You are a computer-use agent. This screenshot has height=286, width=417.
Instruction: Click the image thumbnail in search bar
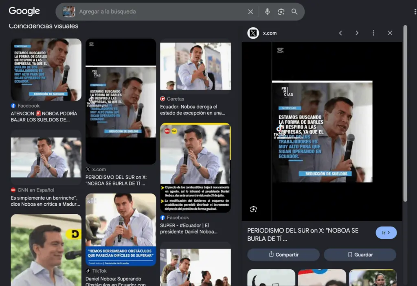coord(68,12)
